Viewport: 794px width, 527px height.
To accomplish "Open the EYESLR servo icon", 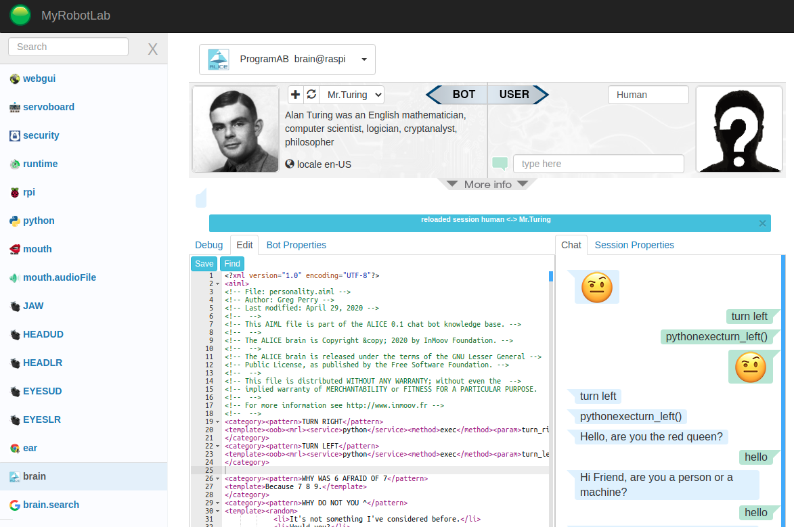I will click(15, 419).
